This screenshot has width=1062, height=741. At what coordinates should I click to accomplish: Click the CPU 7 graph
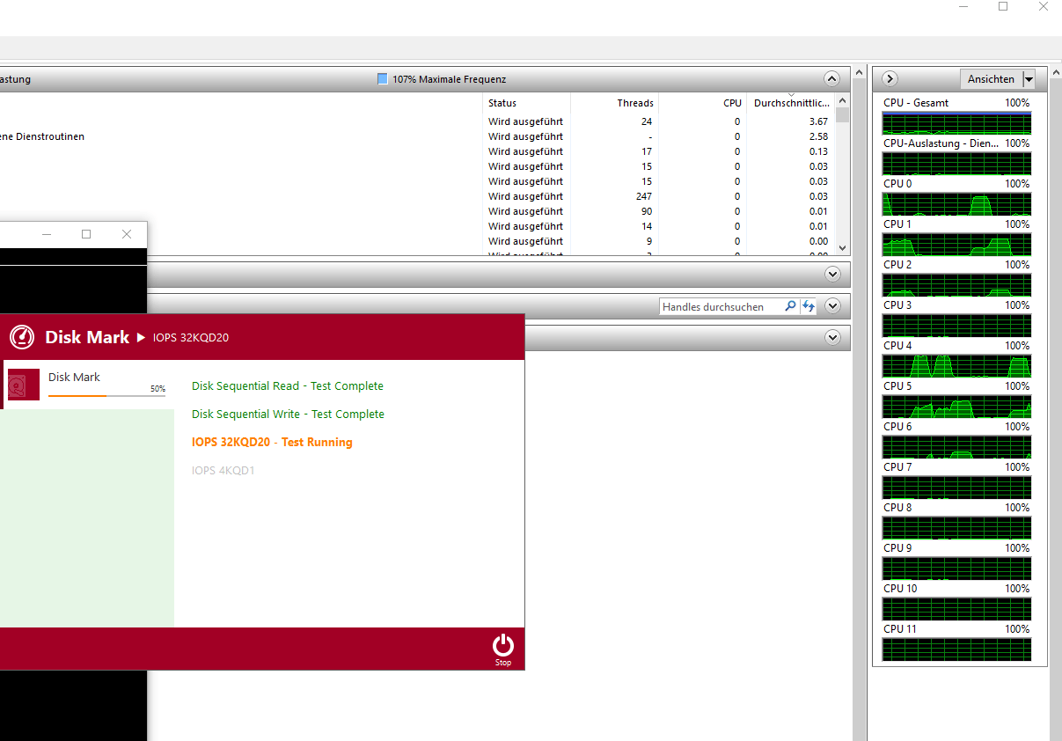(956, 488)
